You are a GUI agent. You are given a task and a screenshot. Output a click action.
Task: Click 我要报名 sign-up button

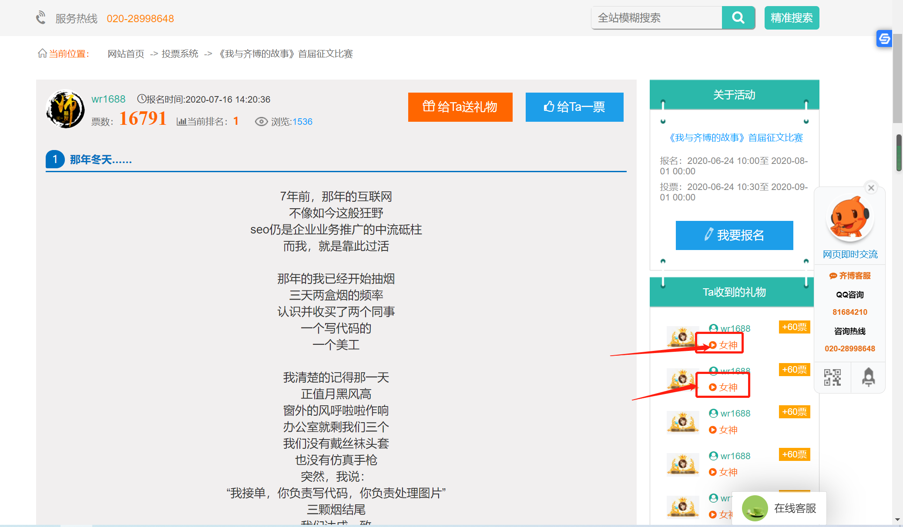(734, 235)
